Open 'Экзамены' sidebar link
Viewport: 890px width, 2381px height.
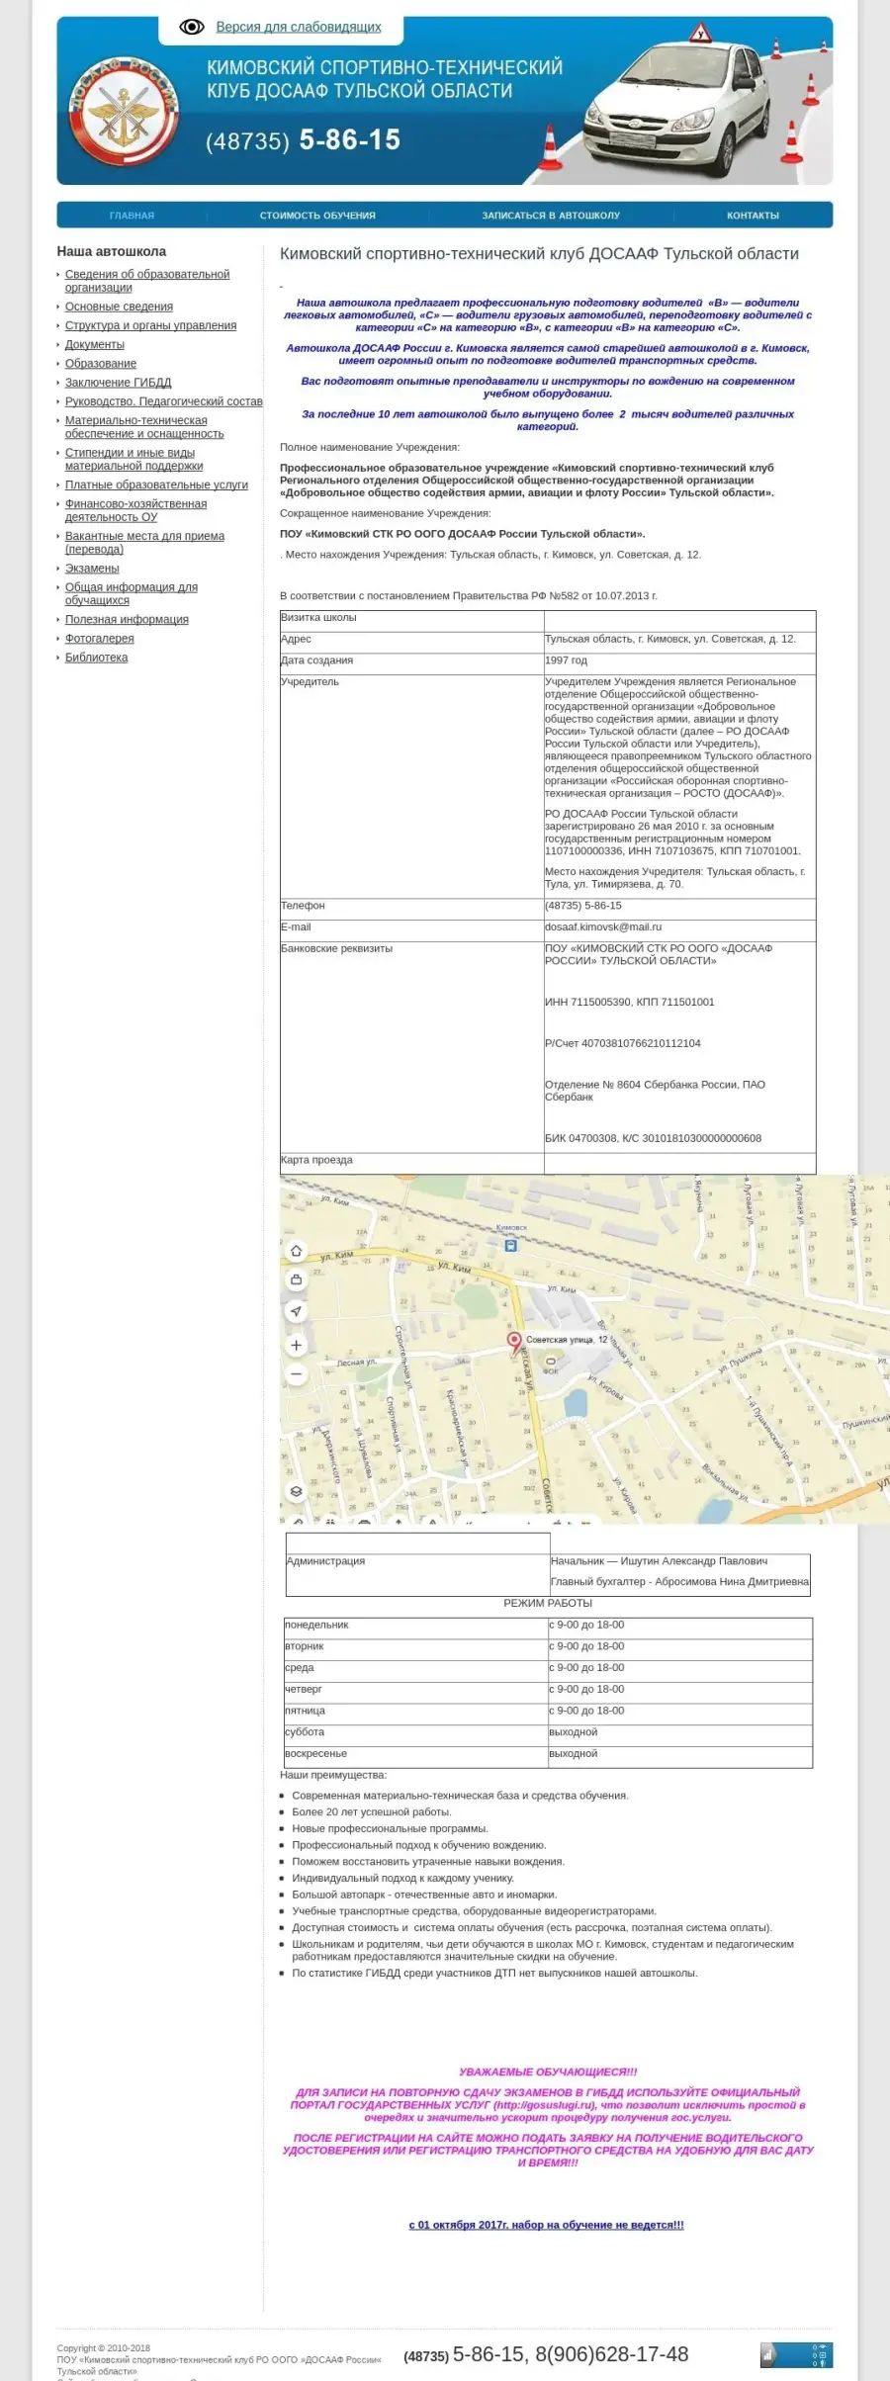[x=92, y=568]
